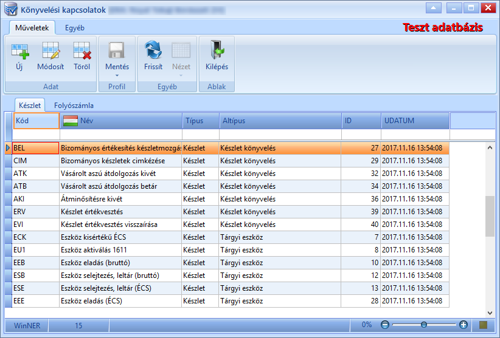Select the Módosít edit icon
The width and height of the screenshot is (500, 338).
coord(50,51)
